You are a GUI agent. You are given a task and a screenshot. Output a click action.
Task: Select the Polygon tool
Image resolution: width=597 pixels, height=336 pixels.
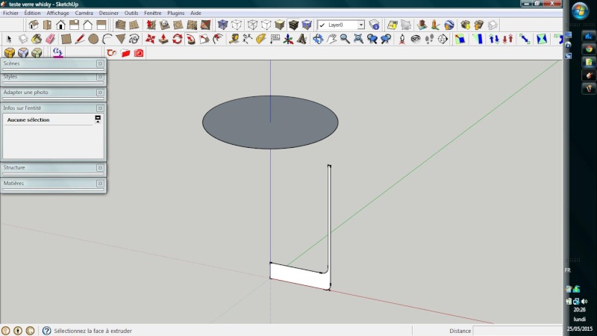coord(121,39)
